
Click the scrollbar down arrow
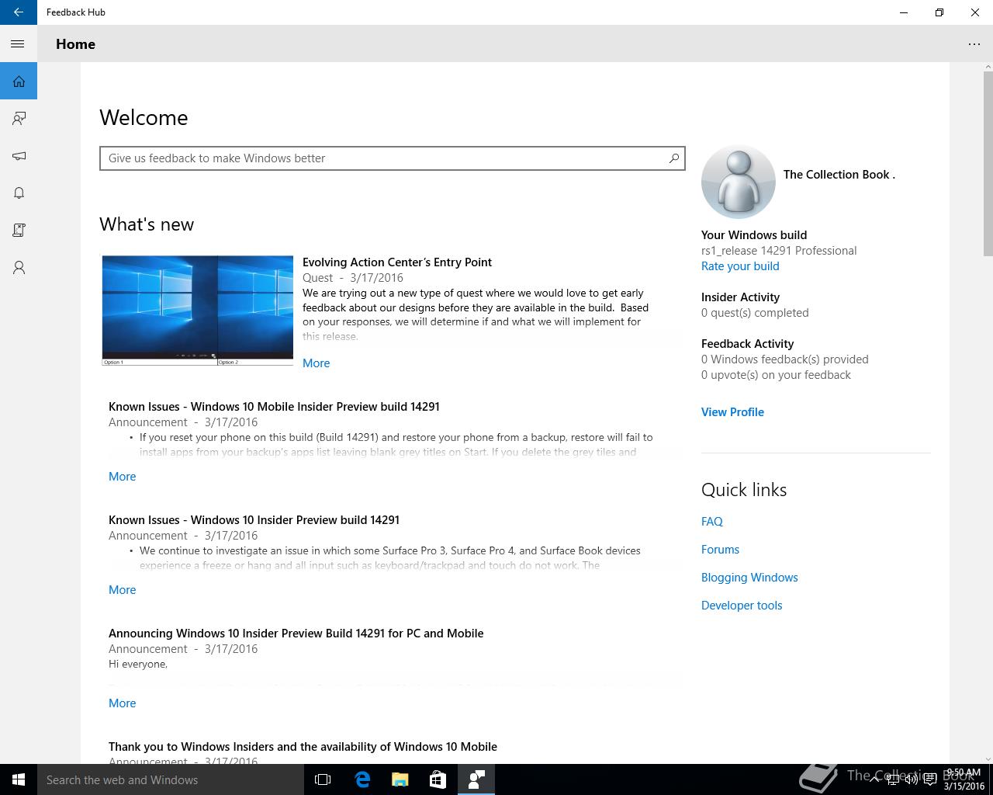point(988,759)
